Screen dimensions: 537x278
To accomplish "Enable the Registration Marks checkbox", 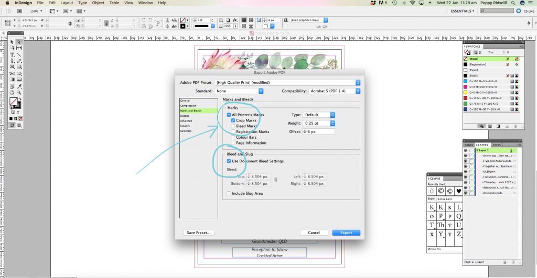I will [x=233, y=131].
